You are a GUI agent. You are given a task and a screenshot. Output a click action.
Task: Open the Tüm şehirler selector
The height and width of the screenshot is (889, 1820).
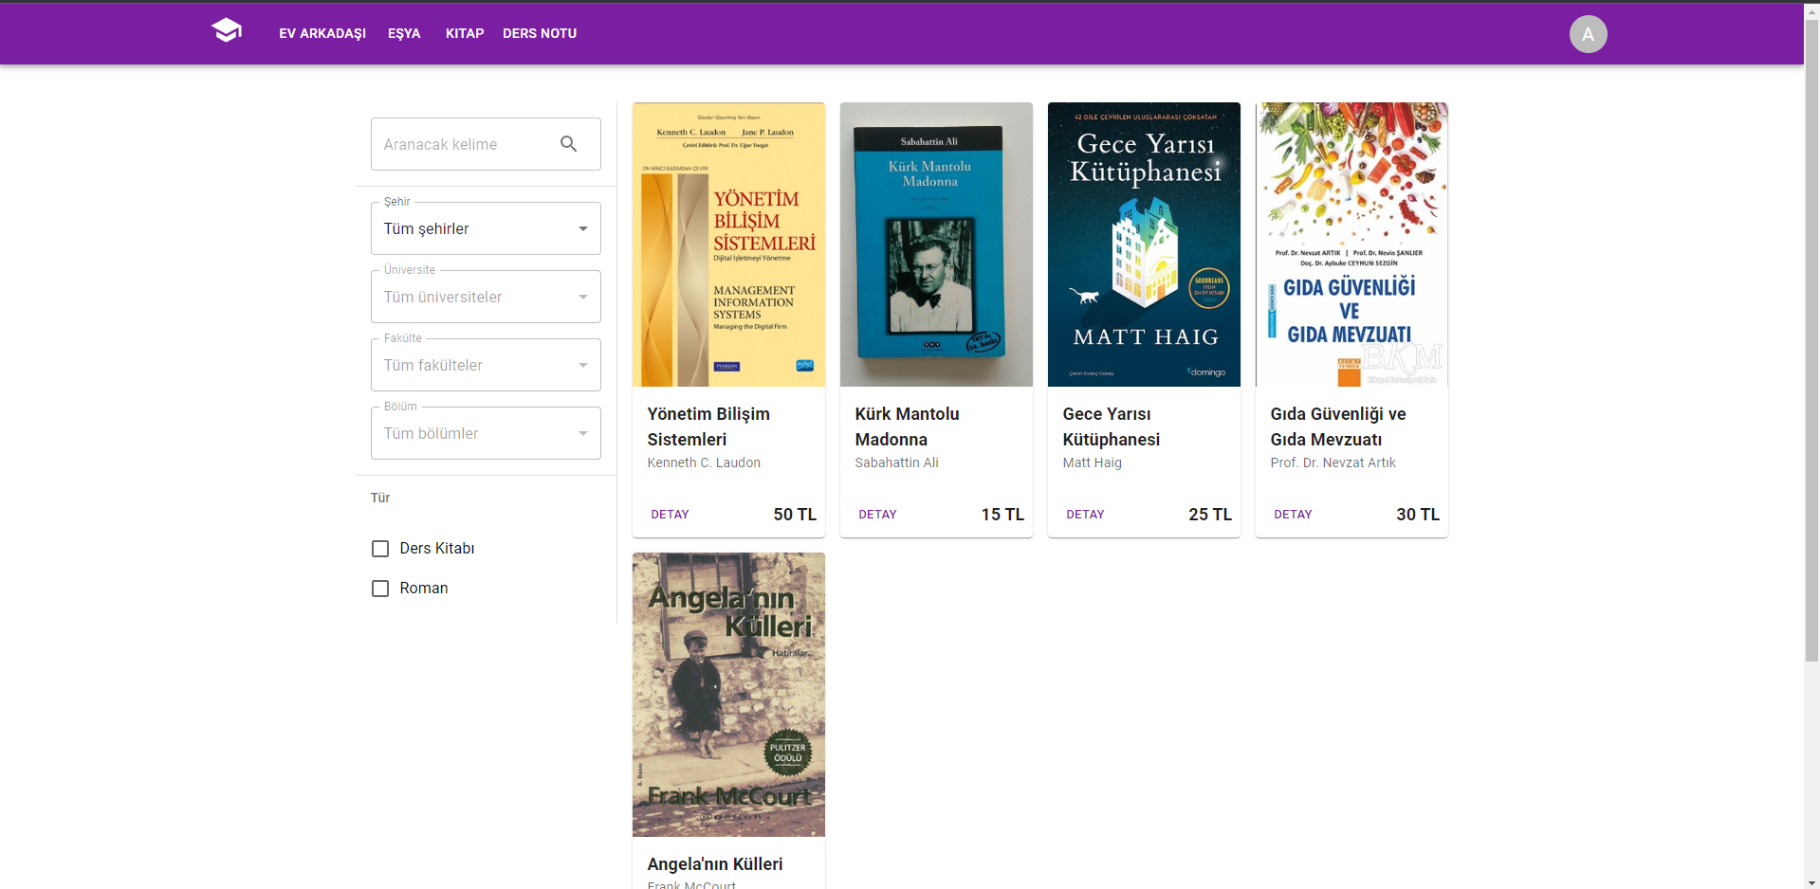click(474, 228)
